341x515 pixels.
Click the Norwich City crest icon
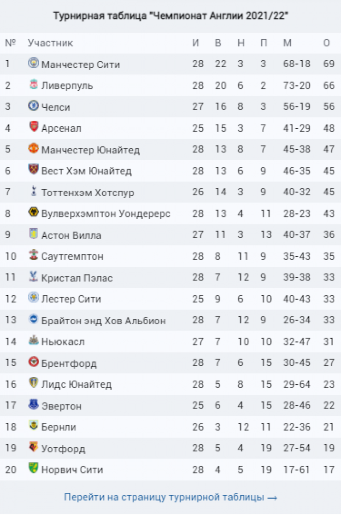(x=34, y=469)
